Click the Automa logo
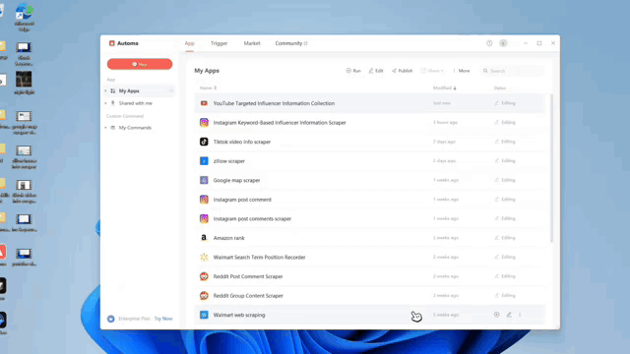The image size is (630, 354). click(111, 43)
